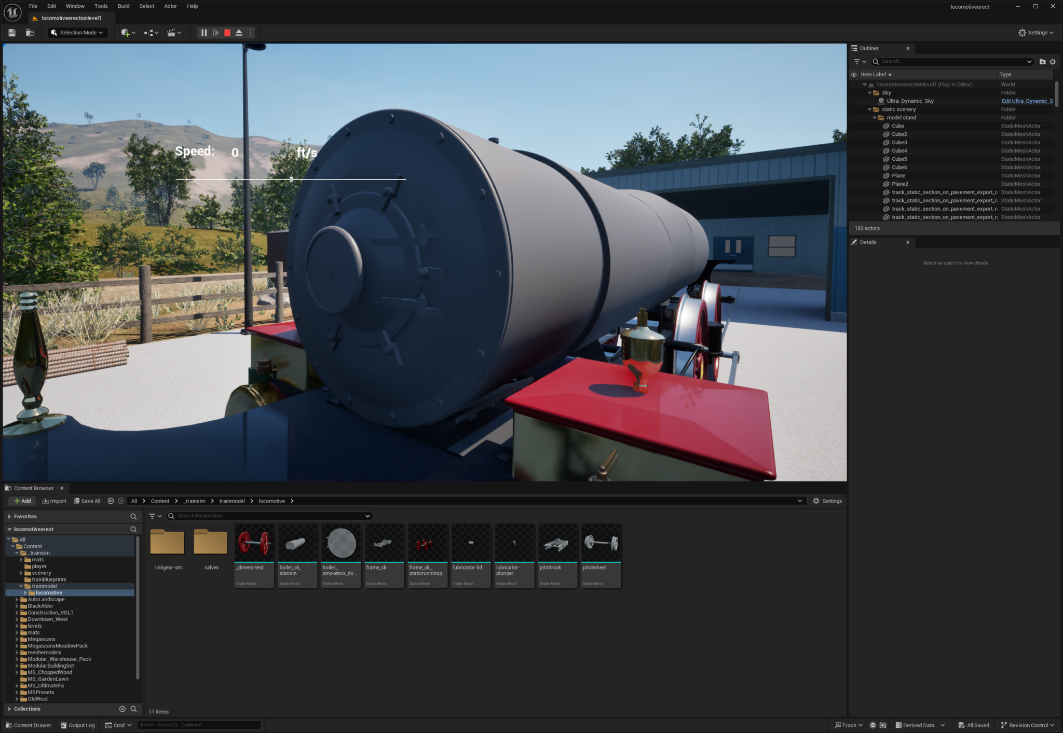
Task: Toggle visibility of Ultra_Dynamic_Sky
Action: click(x=854, y=101)
